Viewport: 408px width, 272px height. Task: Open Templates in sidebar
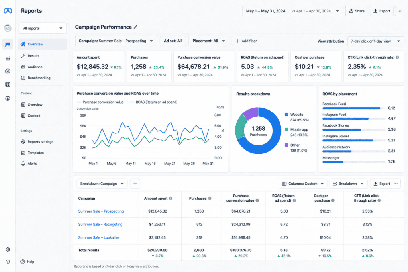42,153
